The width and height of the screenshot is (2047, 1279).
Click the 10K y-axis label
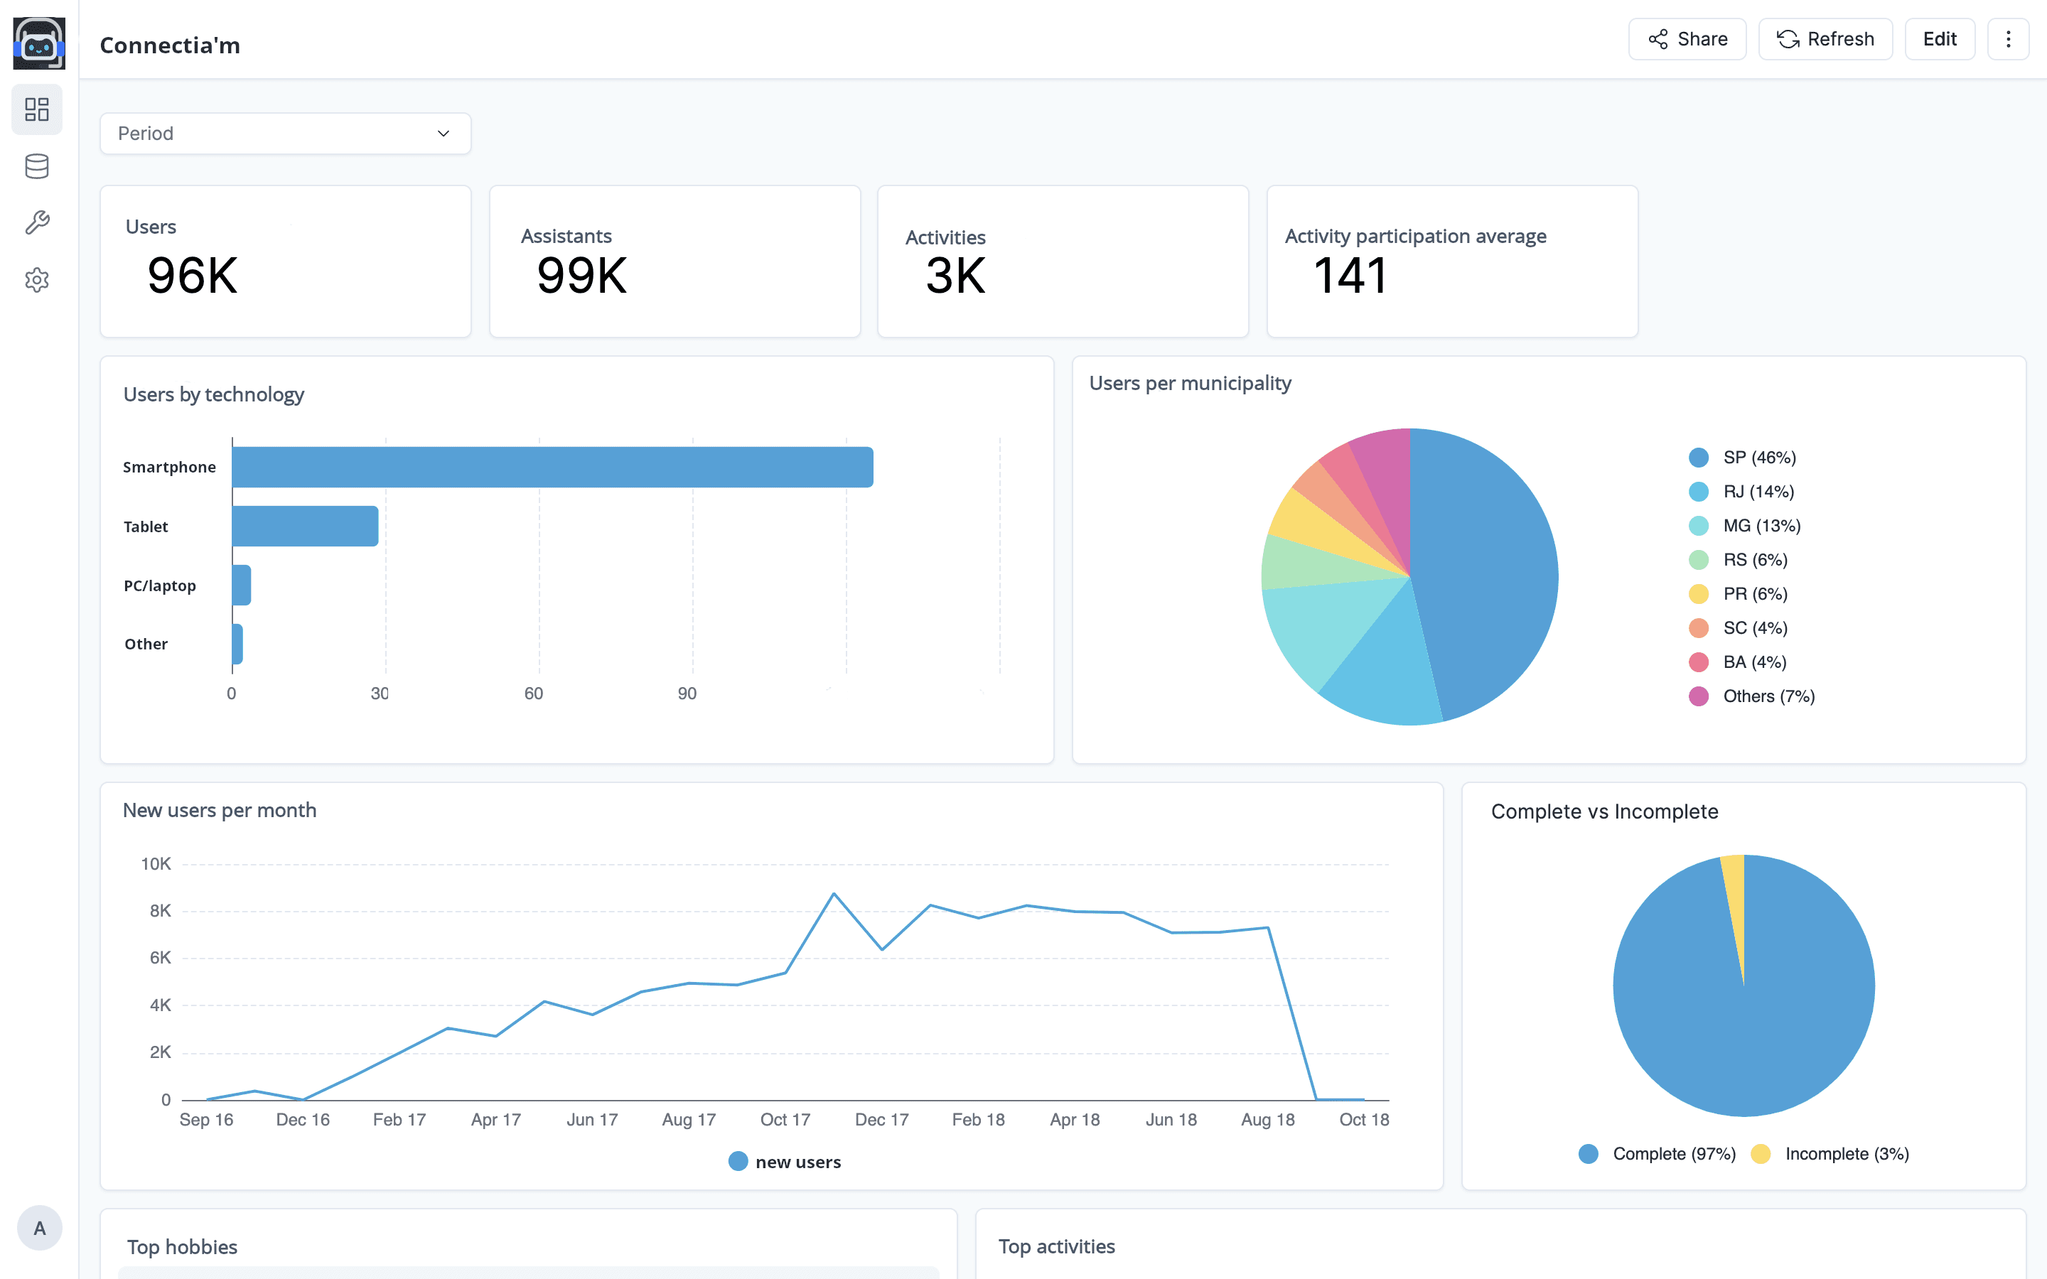pos(156,863)
